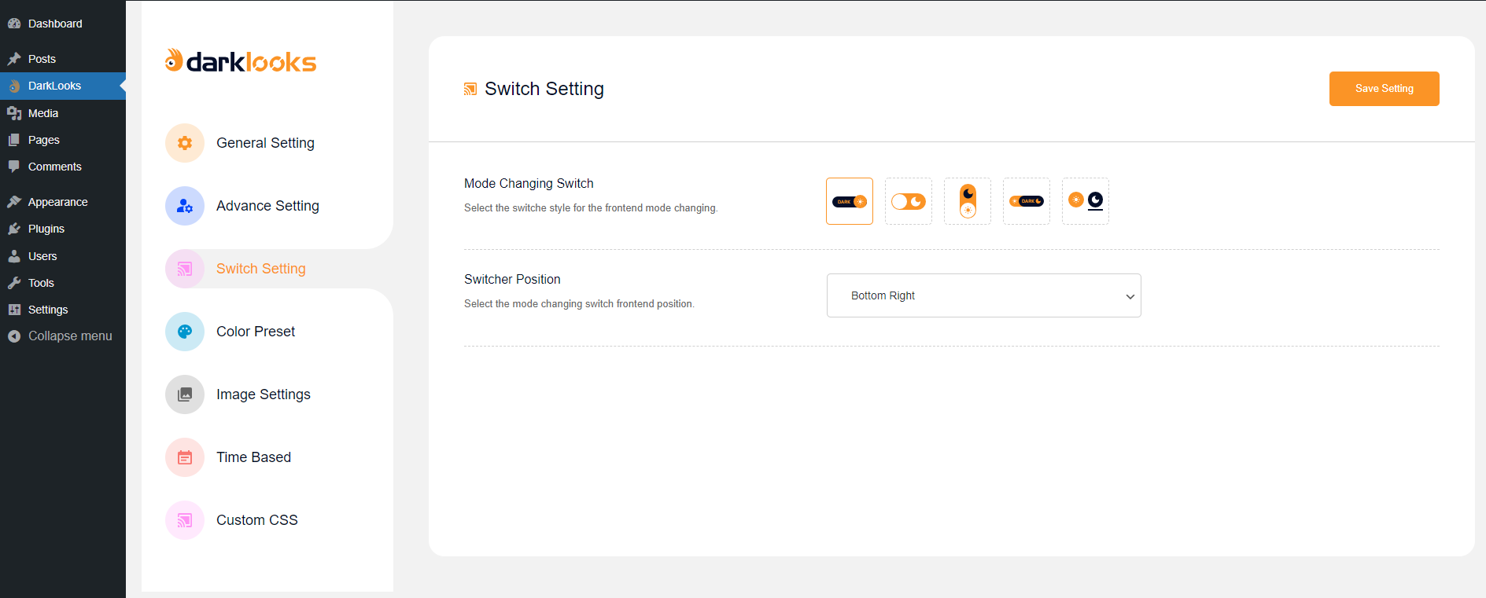Open the Plugins admin menu
1486x598 pixels.
(x=46, y=229)
